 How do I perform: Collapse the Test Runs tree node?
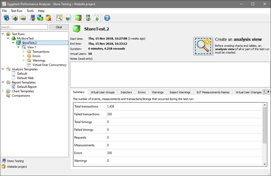coord(3,34)
